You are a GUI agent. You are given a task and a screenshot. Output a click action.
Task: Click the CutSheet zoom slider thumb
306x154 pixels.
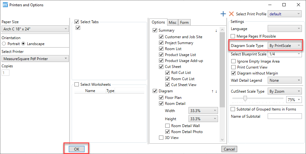[x=245, y=99]
